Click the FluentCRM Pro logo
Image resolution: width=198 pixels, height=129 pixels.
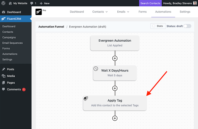coord(38,12)
